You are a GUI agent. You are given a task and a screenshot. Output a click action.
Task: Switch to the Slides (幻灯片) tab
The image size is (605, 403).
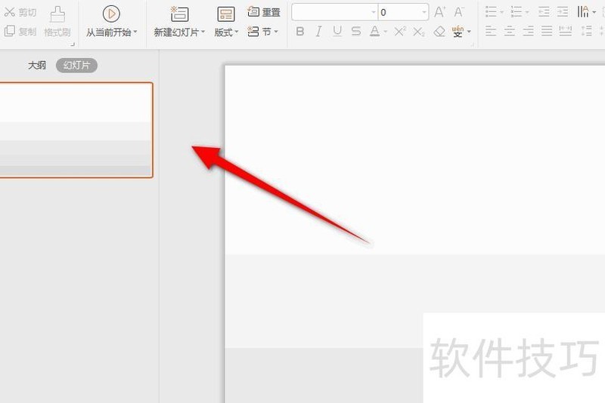tap(76, 66)
